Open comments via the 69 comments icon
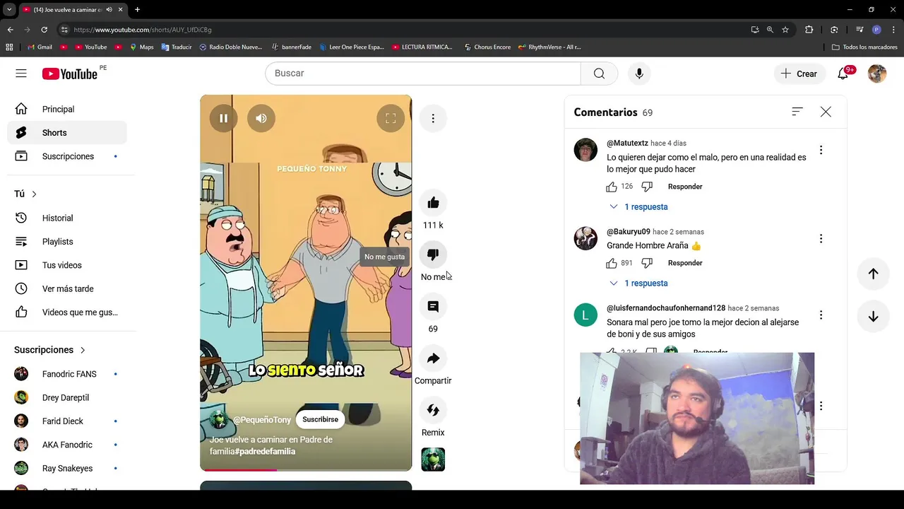Image resolution: width=904 pixels, height=509 pixels. tap(433, 306)
